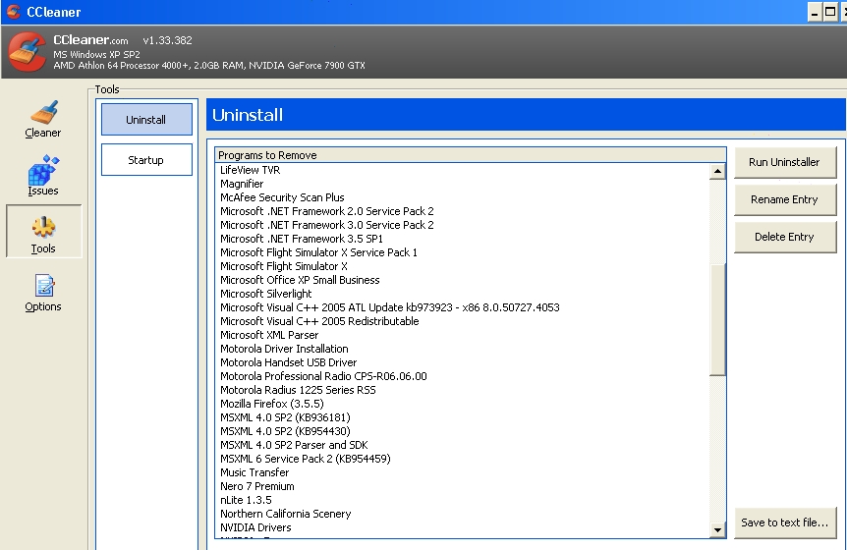Image resolution: width=847 pixels, height=550 pixels.
Task: Switch to the Uninstall tab
Action: 146,120
